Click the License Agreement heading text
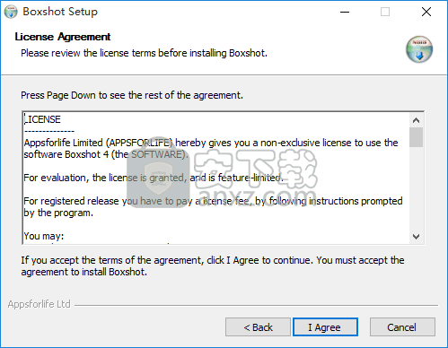The width and height of the screenshot is (448, 348). 63,37
